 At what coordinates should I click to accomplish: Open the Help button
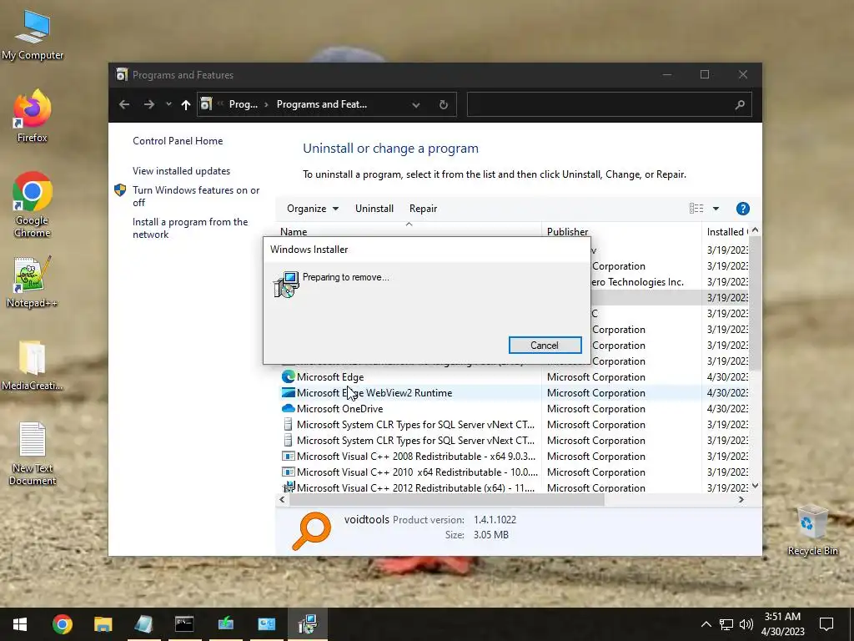pyautogui.click(x=742, y=209)
